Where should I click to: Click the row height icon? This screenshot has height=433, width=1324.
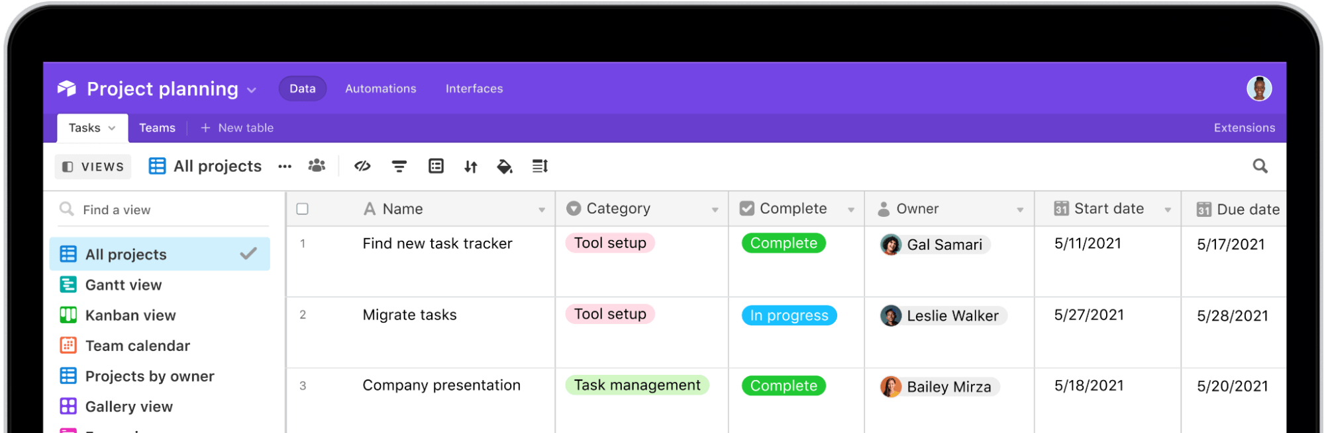[x=540, y=167]
